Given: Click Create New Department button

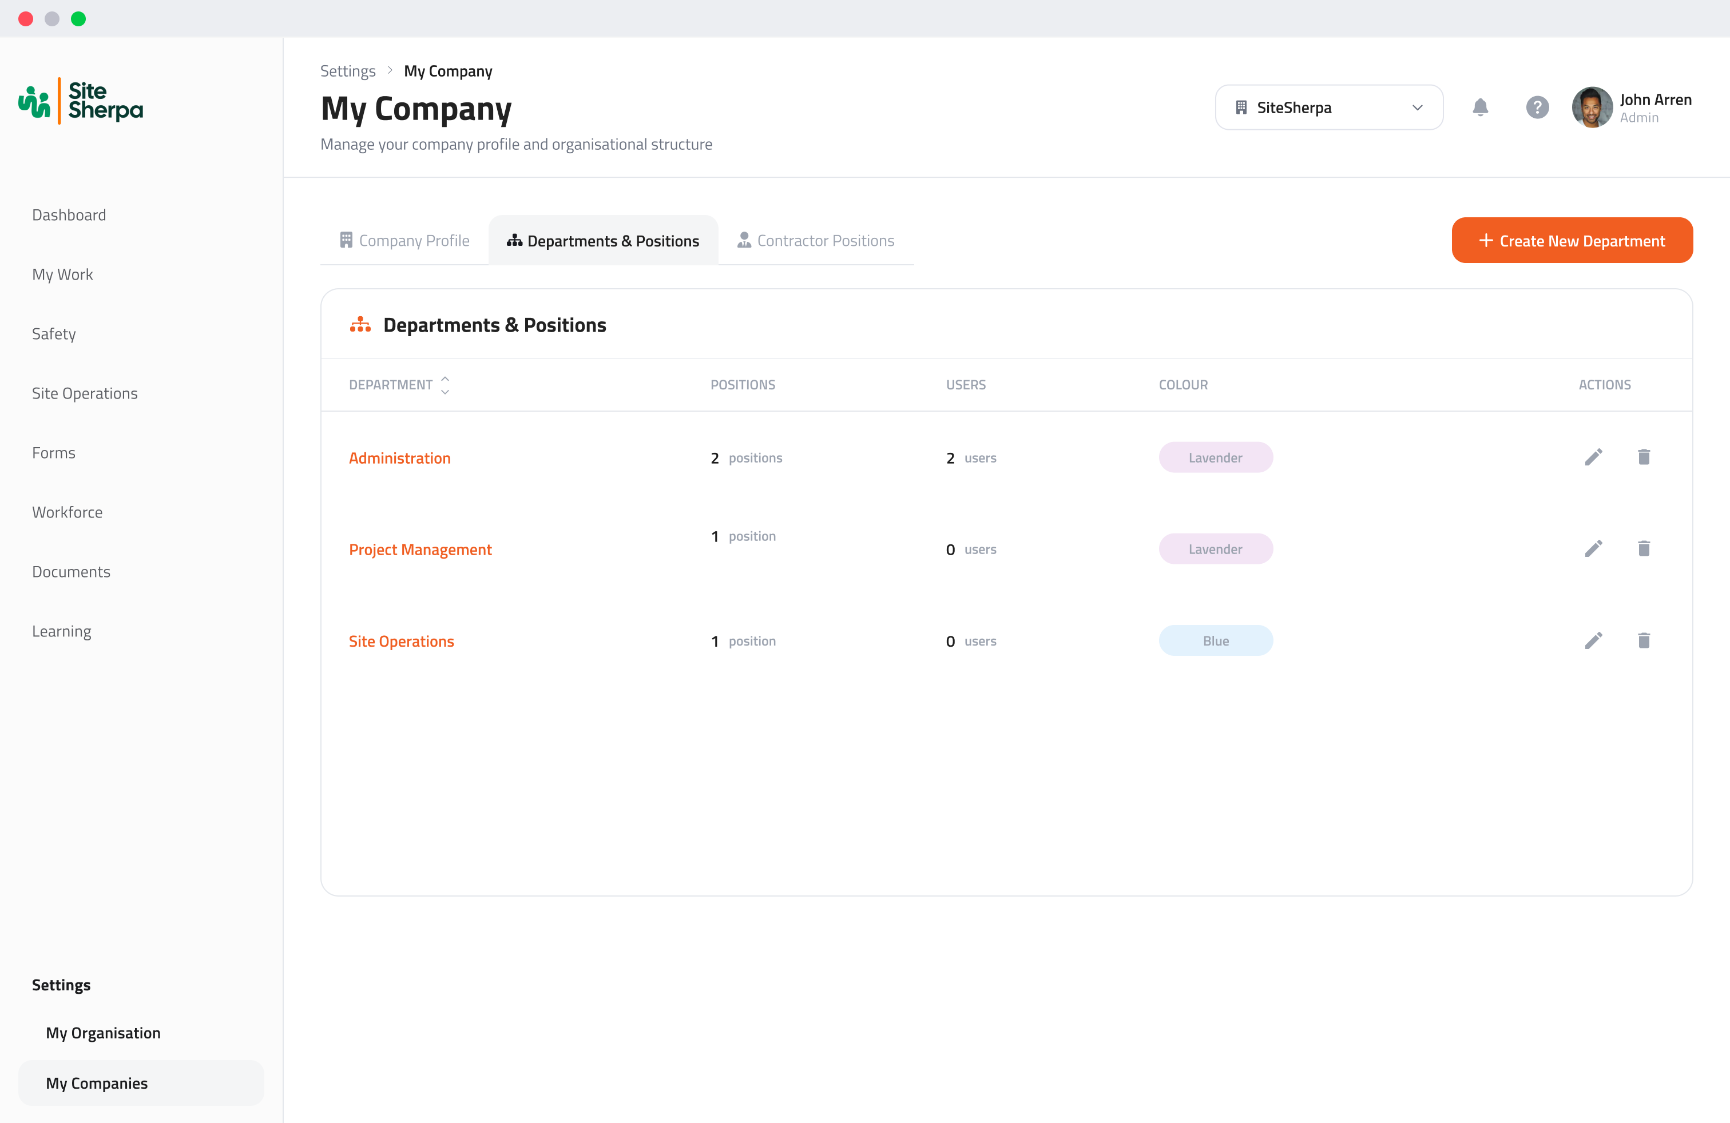Looking at the screenshot, I should [1572, 240].
